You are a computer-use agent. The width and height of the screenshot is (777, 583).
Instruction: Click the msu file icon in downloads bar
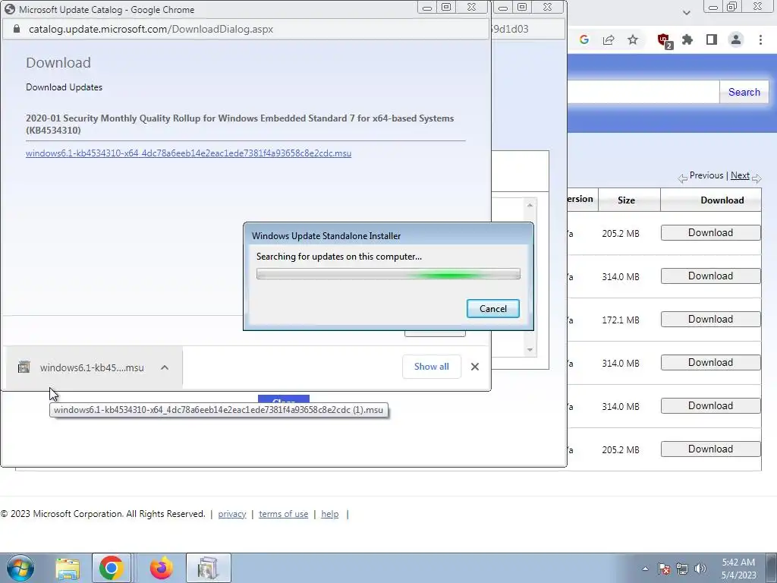[24, 367]
